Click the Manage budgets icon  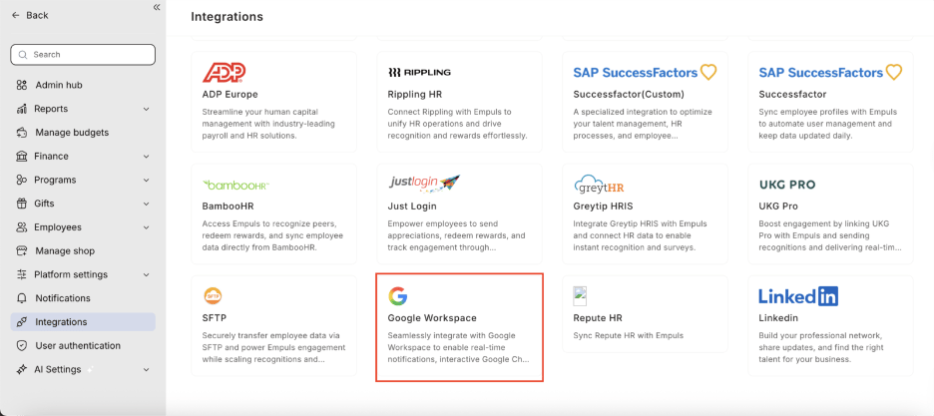click(22, 132)
